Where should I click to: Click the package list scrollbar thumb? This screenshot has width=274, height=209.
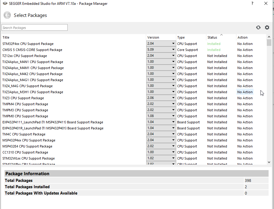(x=269, y=43)
